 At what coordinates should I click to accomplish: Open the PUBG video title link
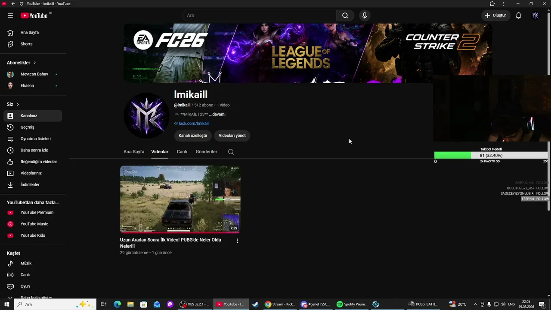[x=170, y=243]
